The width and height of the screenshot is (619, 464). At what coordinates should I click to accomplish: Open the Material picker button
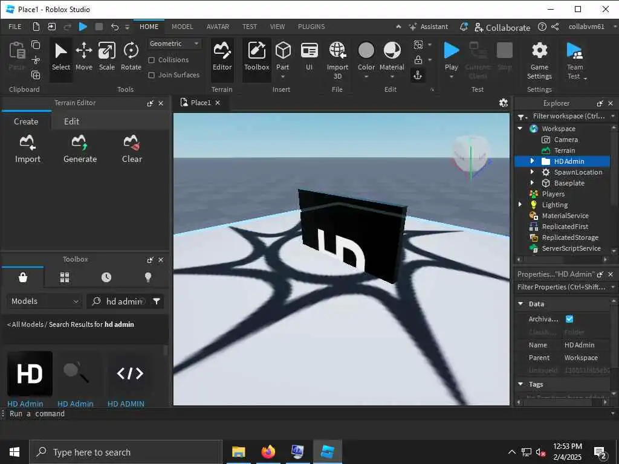tap(392, 60)
